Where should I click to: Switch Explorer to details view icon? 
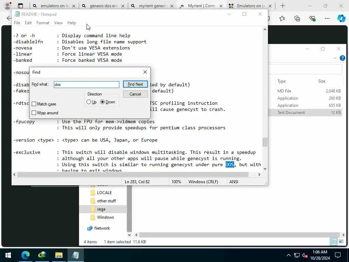[x=333, y=242]
